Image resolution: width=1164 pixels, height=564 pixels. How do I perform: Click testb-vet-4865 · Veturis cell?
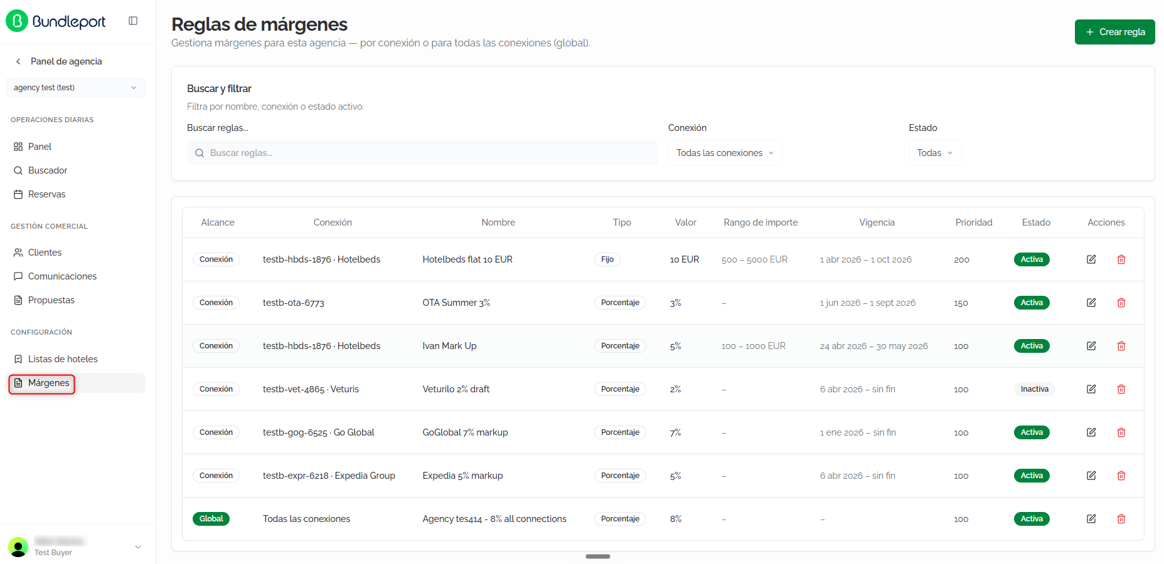311,389
